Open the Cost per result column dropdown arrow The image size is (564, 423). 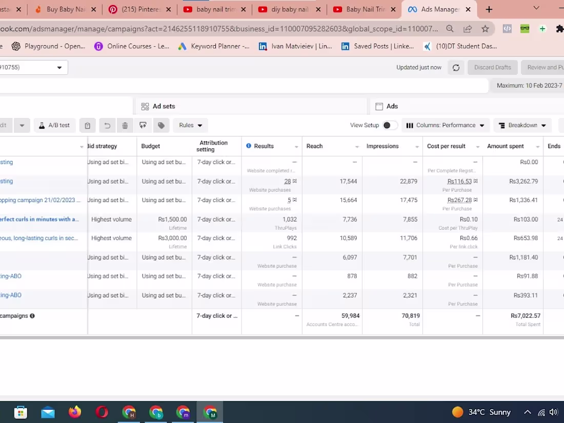pos(478,147)
